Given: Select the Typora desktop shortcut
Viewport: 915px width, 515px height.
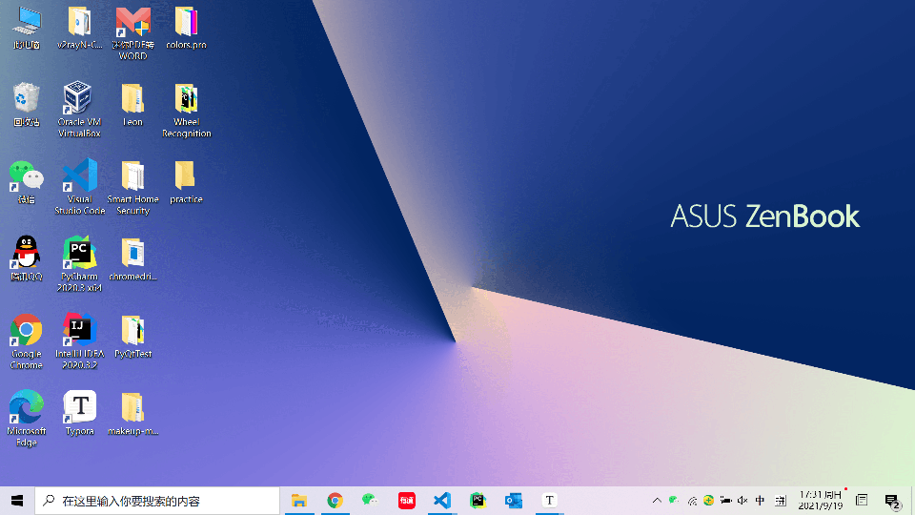Looking at the screenshot, I should point(79,413).
